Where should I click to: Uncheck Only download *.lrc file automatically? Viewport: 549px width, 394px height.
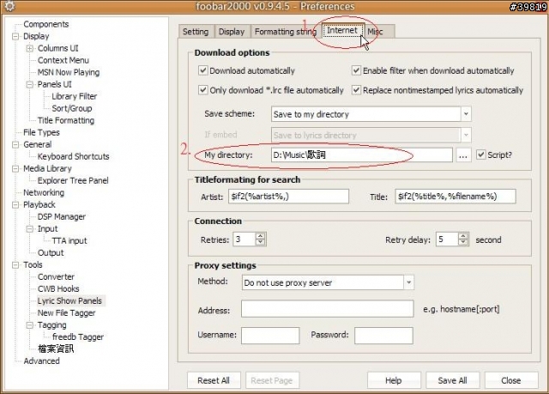click(203, 90)
